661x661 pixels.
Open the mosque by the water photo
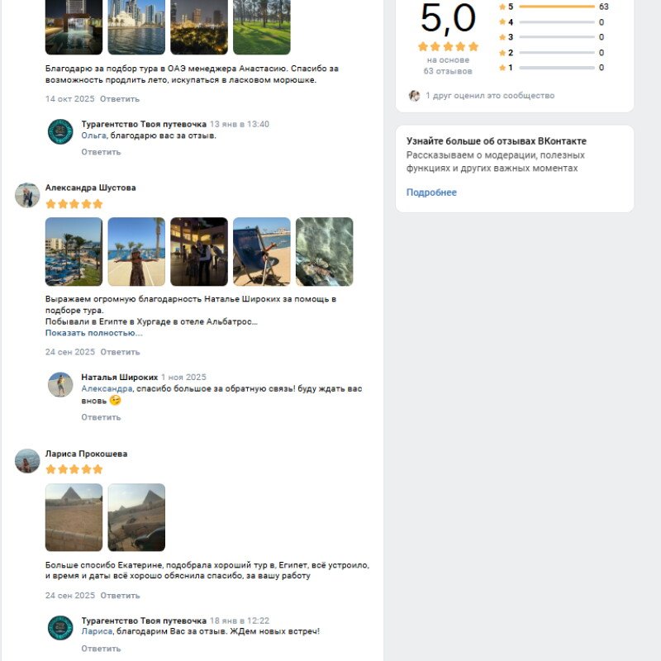[x=136, y=26]
